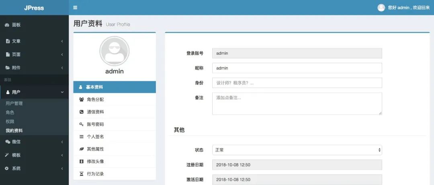
Task: Click the phone icon beside 通信资料
Action: pyautogui.click(x=81, y=112)
